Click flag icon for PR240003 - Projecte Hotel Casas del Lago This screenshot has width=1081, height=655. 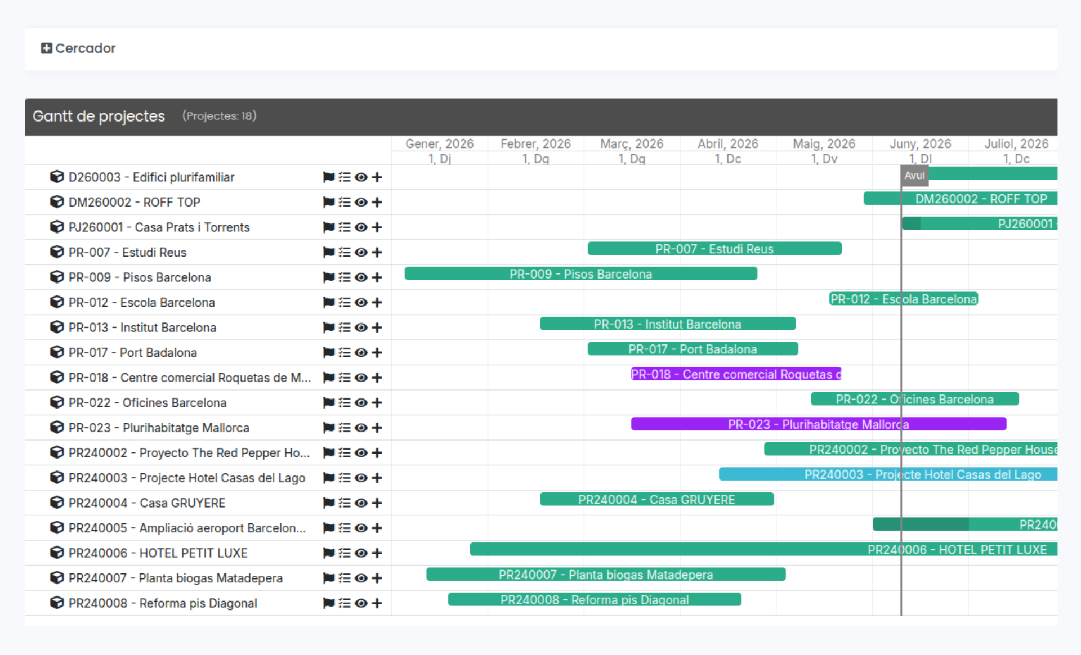(x=329, y=478)
